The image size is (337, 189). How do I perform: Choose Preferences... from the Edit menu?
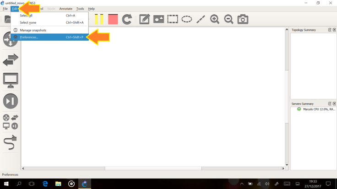(x=29, y=37)
